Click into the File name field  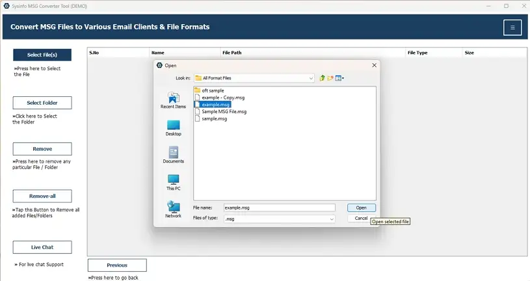pyautogui.click(x=280, y=207)
